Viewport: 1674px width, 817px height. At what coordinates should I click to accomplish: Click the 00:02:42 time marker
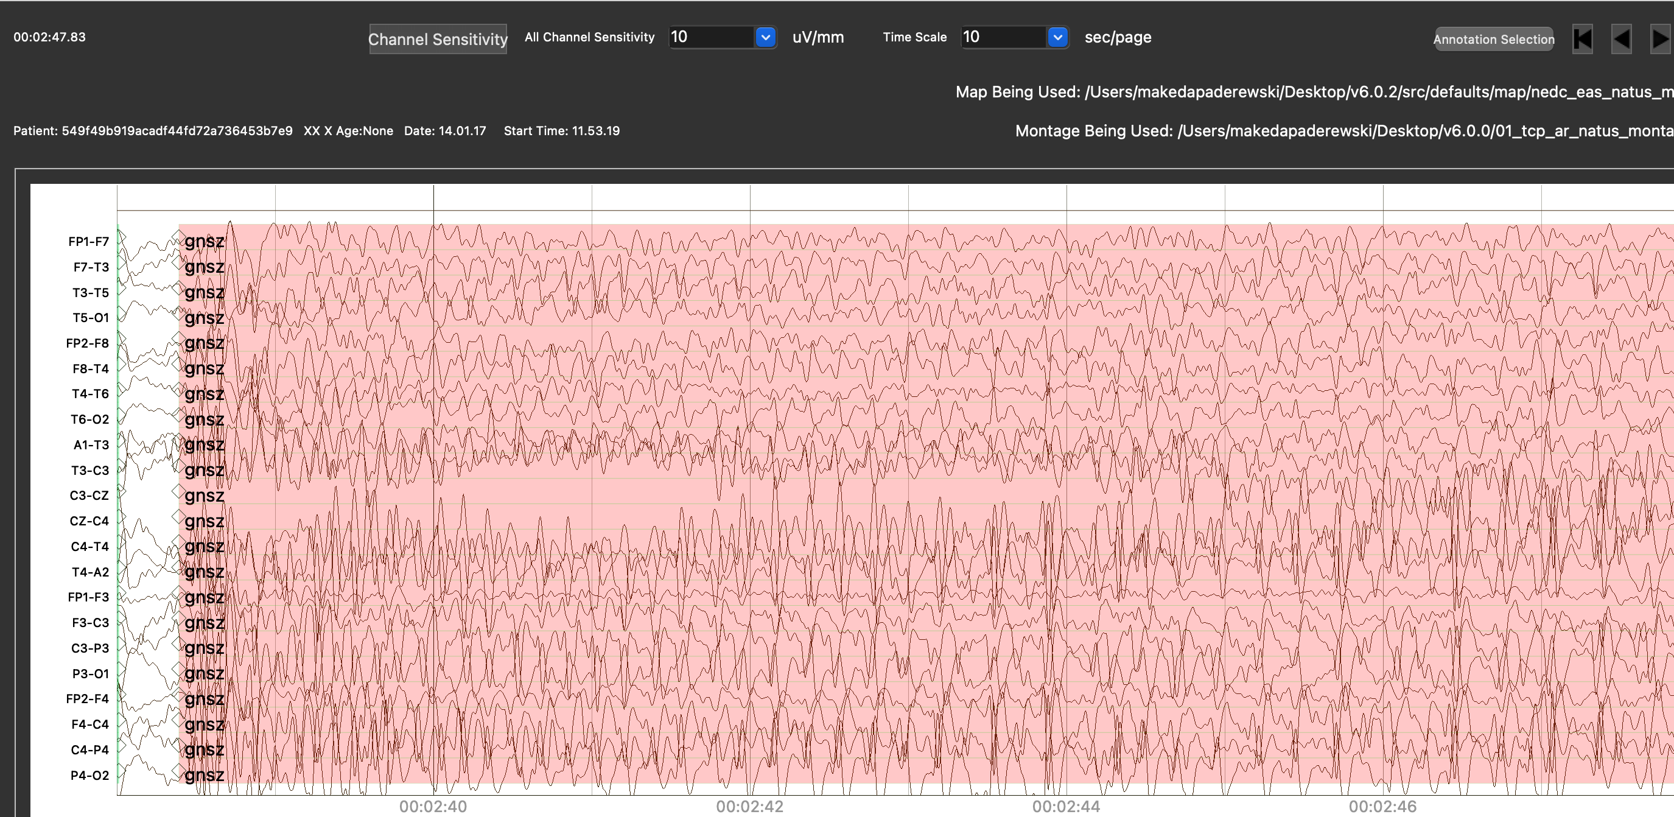tap(749, 806)
